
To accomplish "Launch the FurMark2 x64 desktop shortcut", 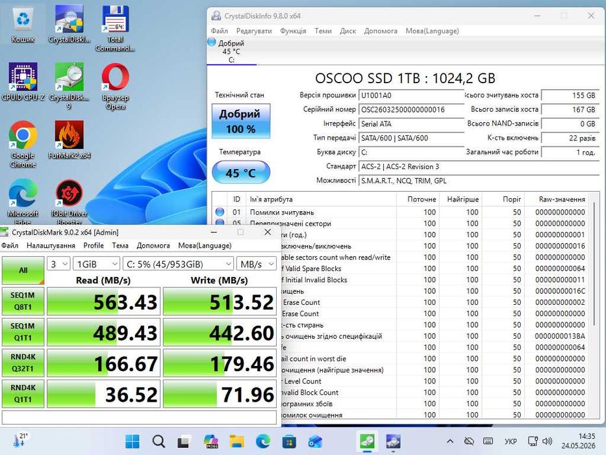I will tap(69, 140).
